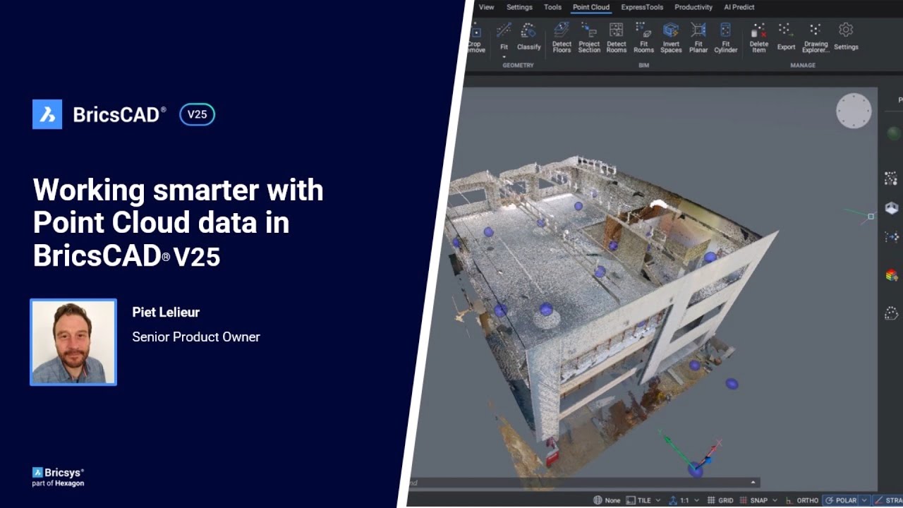Click the Fit Rooms tool

pyautogui.click(x=643, y=37)
